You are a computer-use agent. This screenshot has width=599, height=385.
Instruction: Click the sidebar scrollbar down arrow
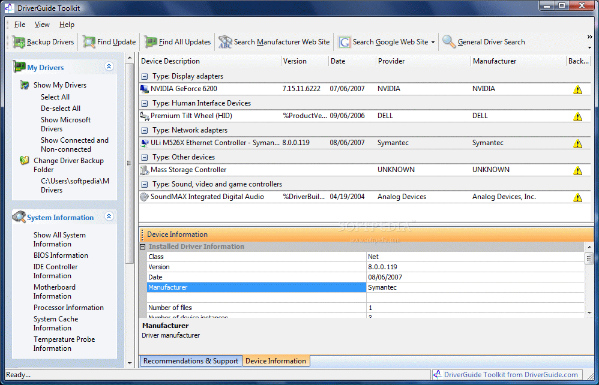[x=130, y=363]
